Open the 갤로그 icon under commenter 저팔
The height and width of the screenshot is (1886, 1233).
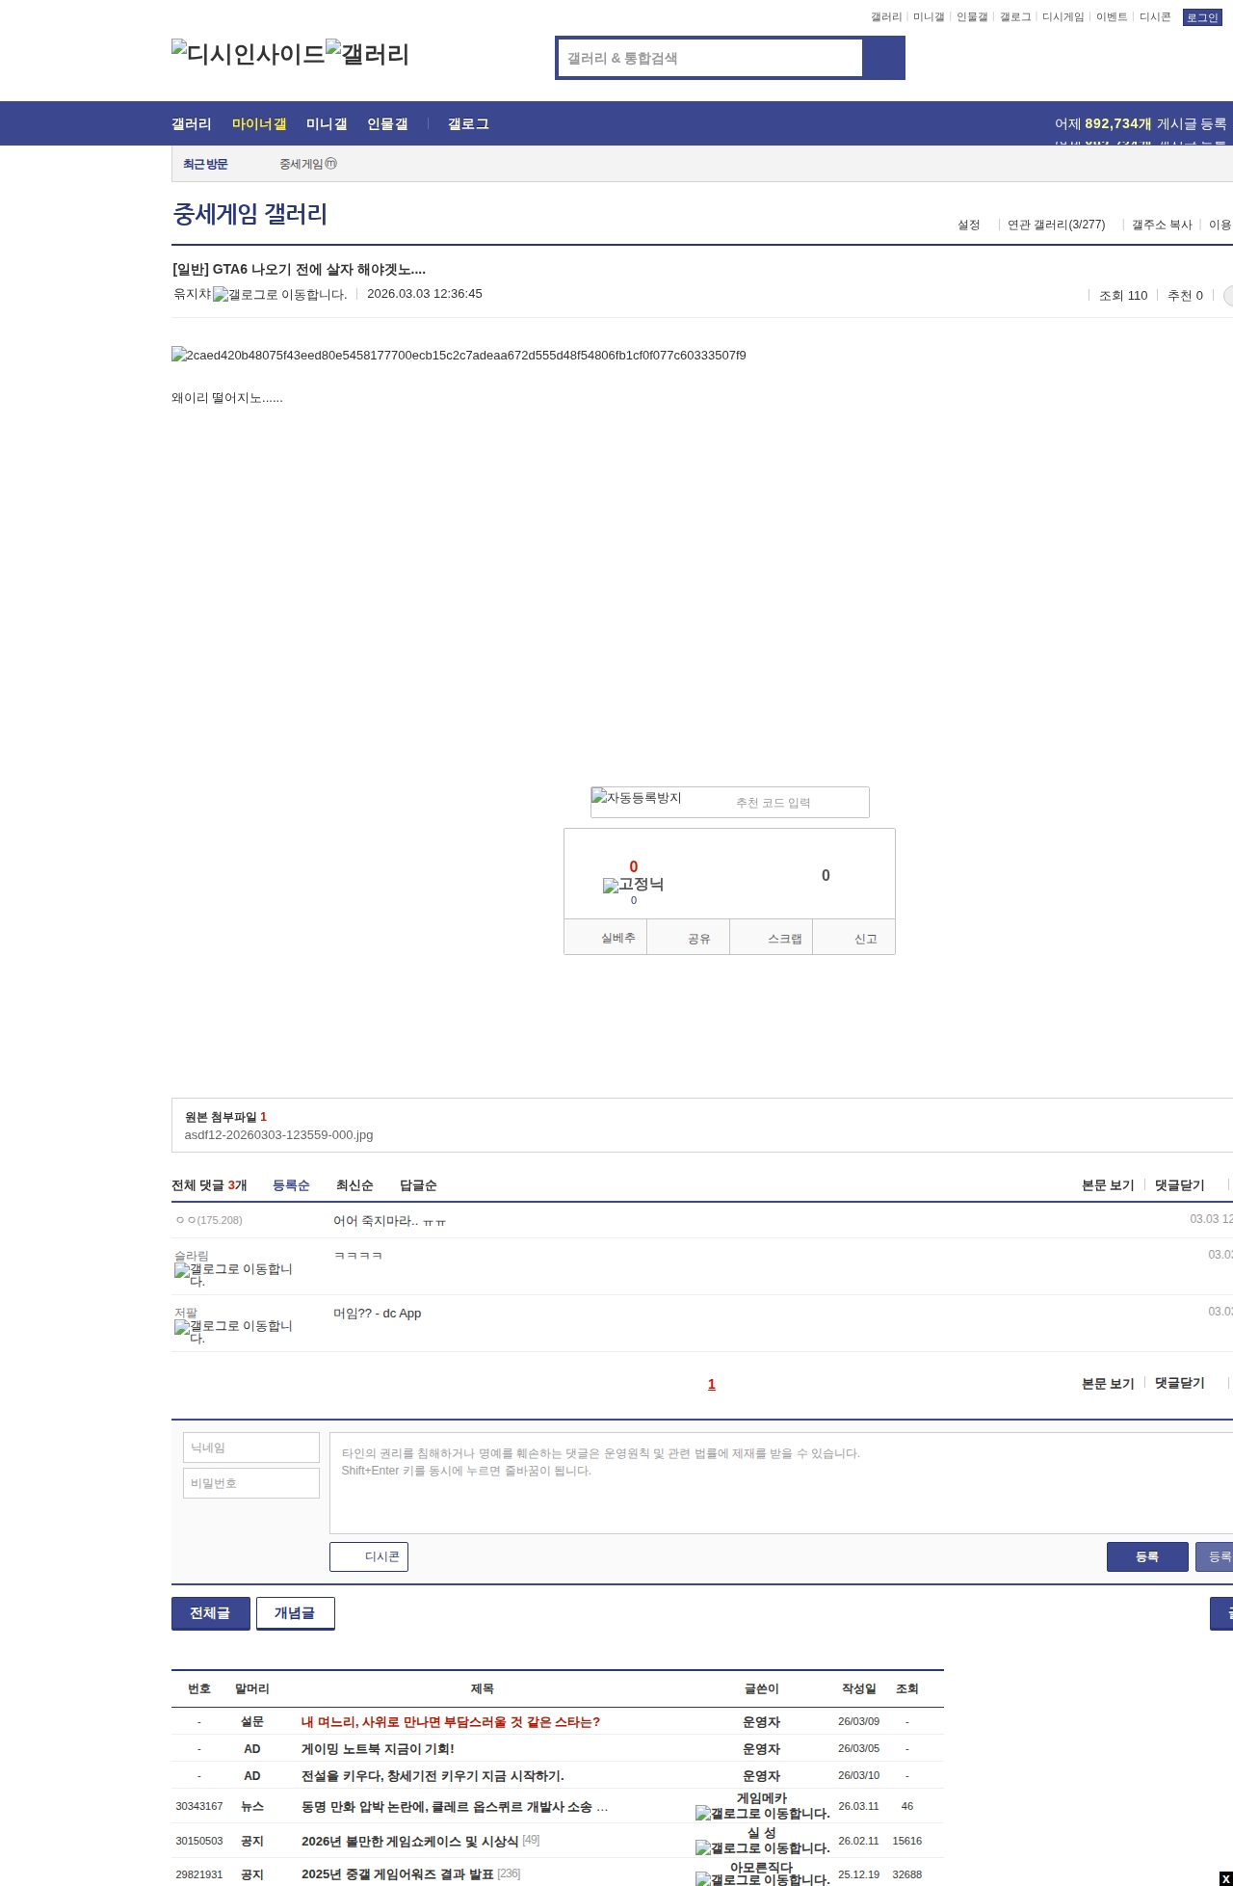tap(233, 1332)
